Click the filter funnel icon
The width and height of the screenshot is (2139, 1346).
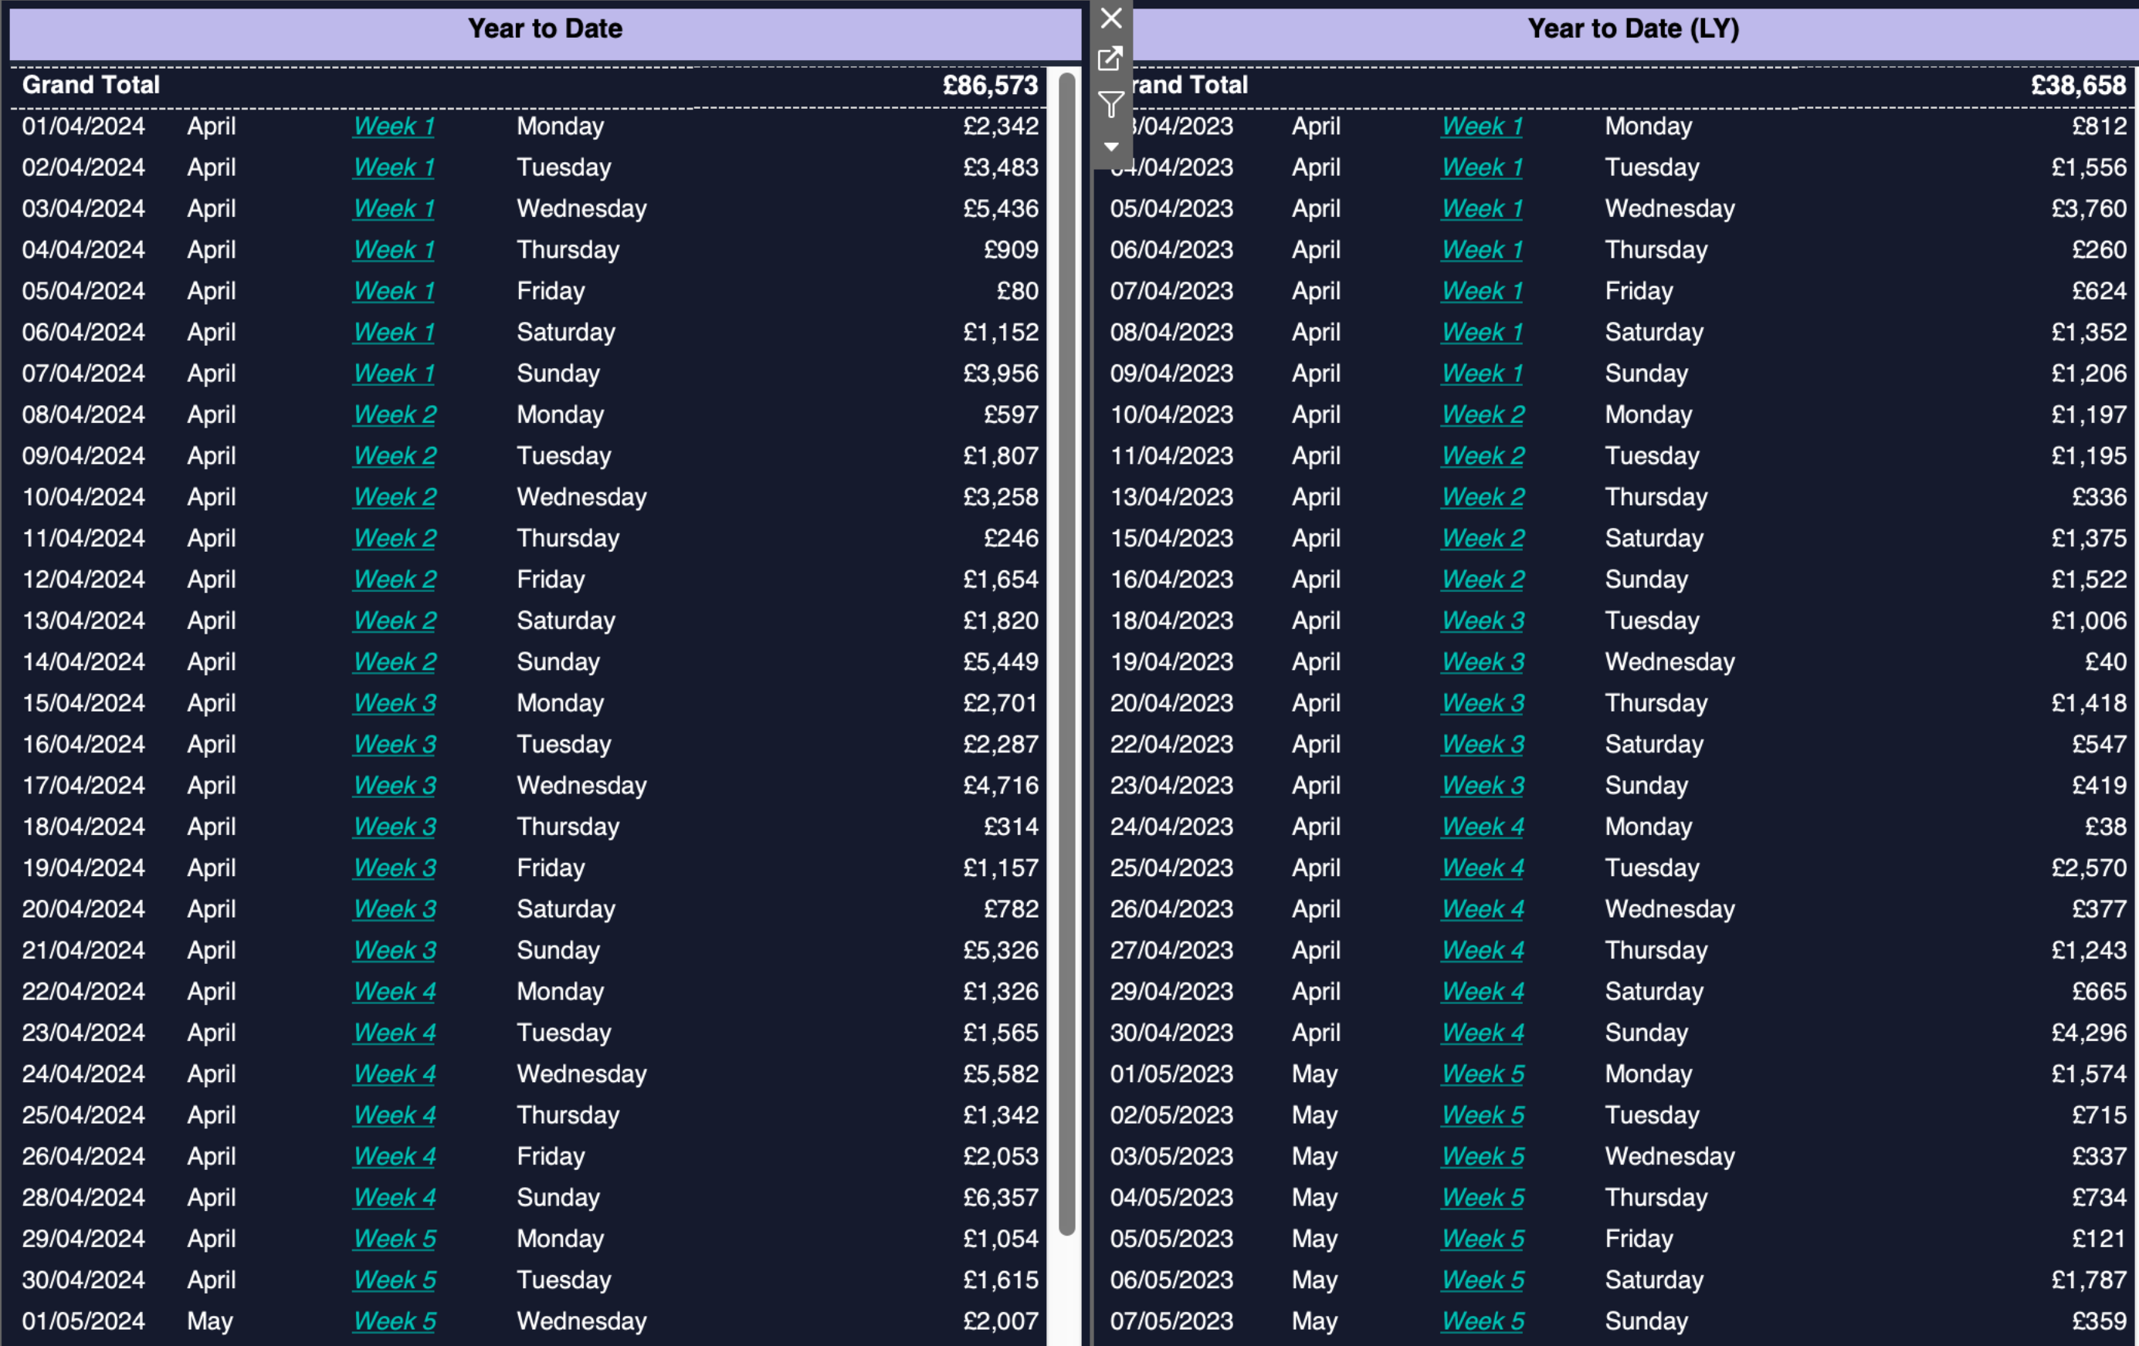(x=1110, y=105)
